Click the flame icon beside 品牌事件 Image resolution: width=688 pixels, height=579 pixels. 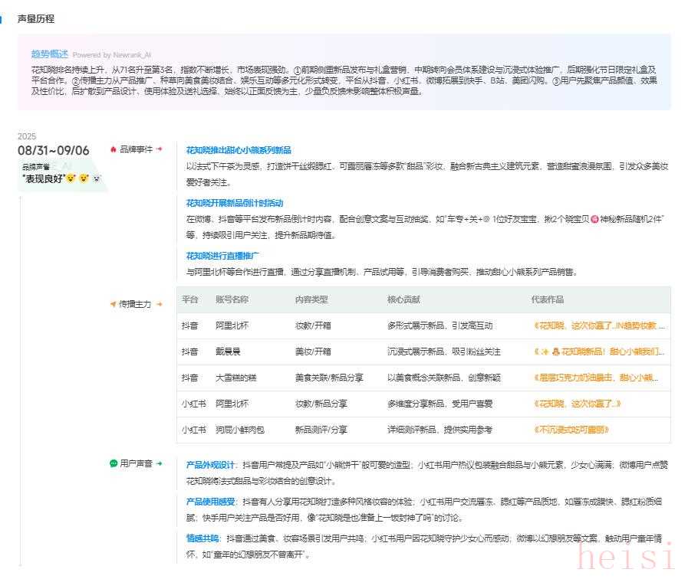pos(114,149)
